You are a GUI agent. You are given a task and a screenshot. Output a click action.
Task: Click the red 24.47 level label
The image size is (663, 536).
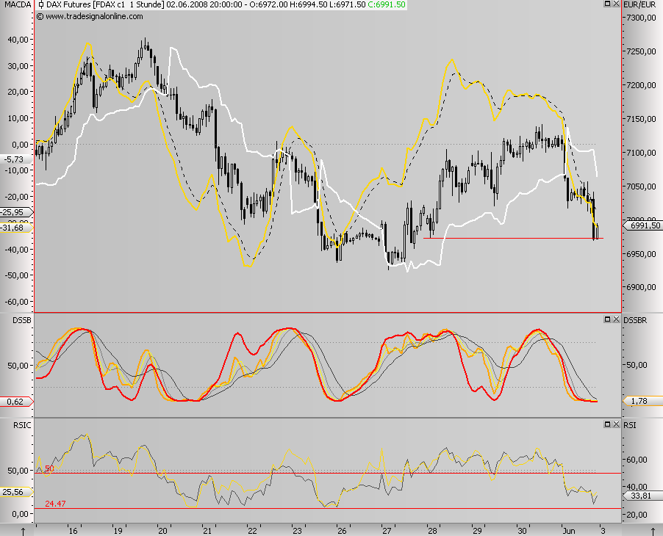55,504
